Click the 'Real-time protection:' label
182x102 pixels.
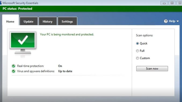(31, 66)
